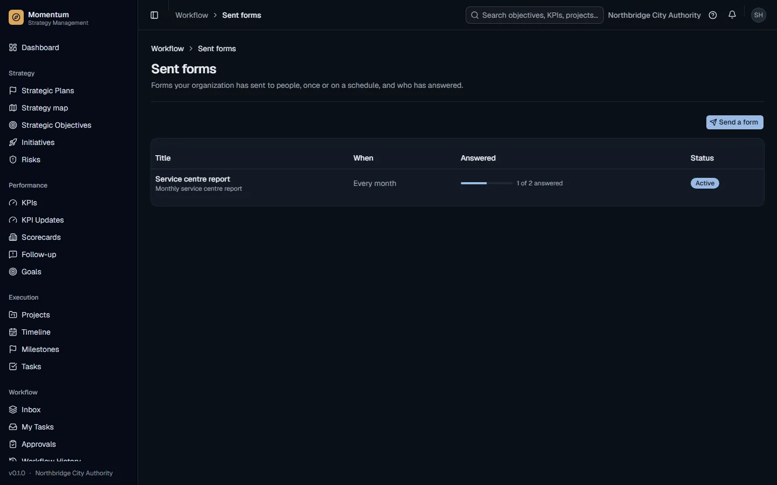Open Milestones
The height and width of the screenshot is (485, 777).
69,349
